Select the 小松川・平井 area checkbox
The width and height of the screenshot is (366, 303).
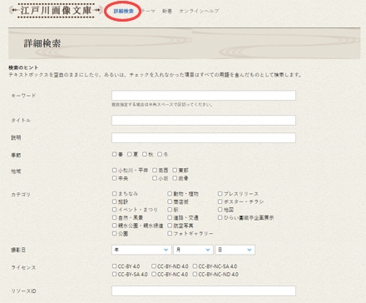pos(114,170)
